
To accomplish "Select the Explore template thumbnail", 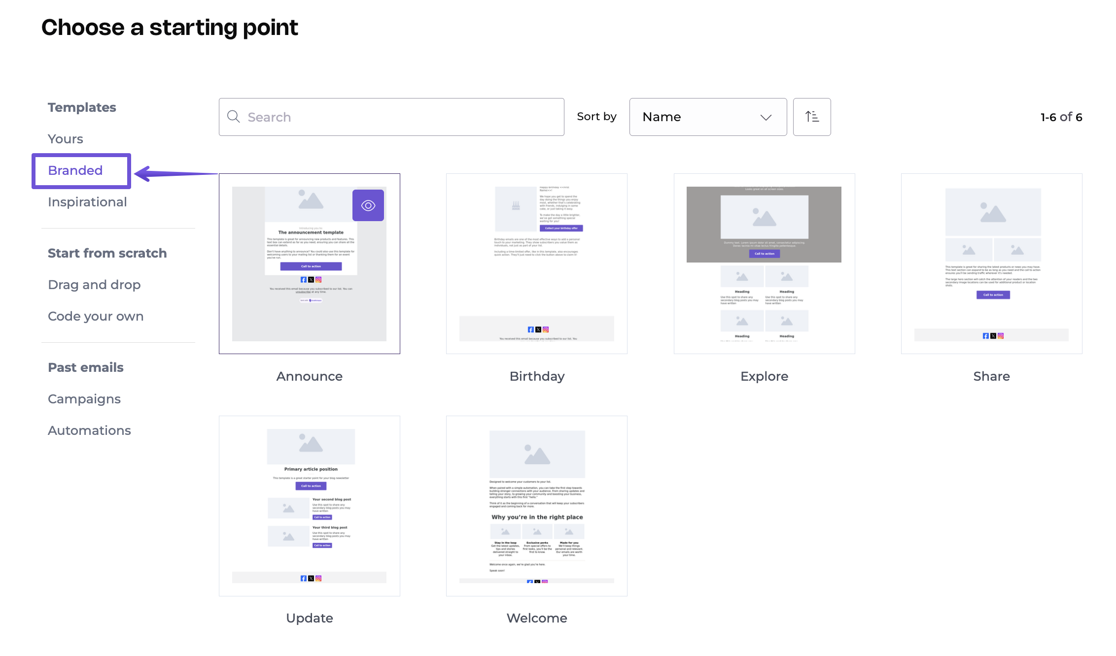I will click(x=764, y=263).
